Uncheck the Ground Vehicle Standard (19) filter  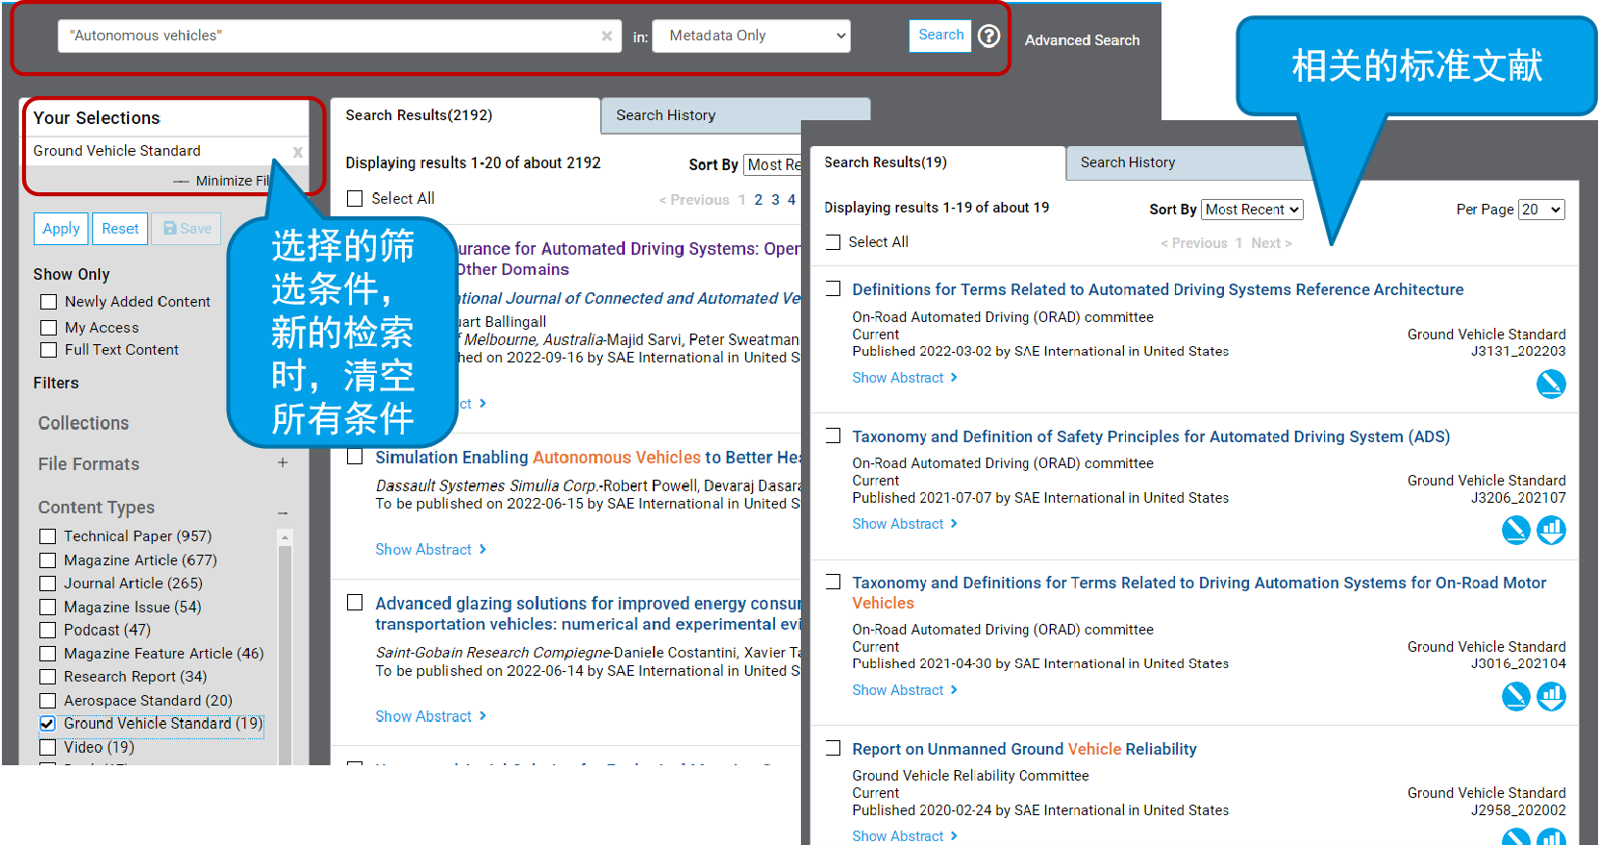click(x=48, y=724)
